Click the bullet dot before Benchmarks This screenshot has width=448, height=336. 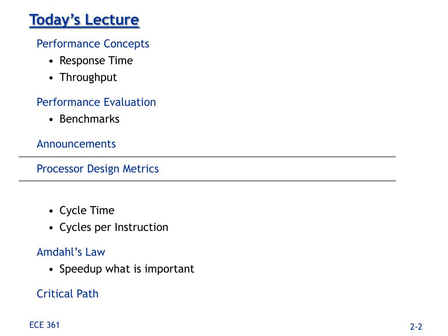(51, 120)
